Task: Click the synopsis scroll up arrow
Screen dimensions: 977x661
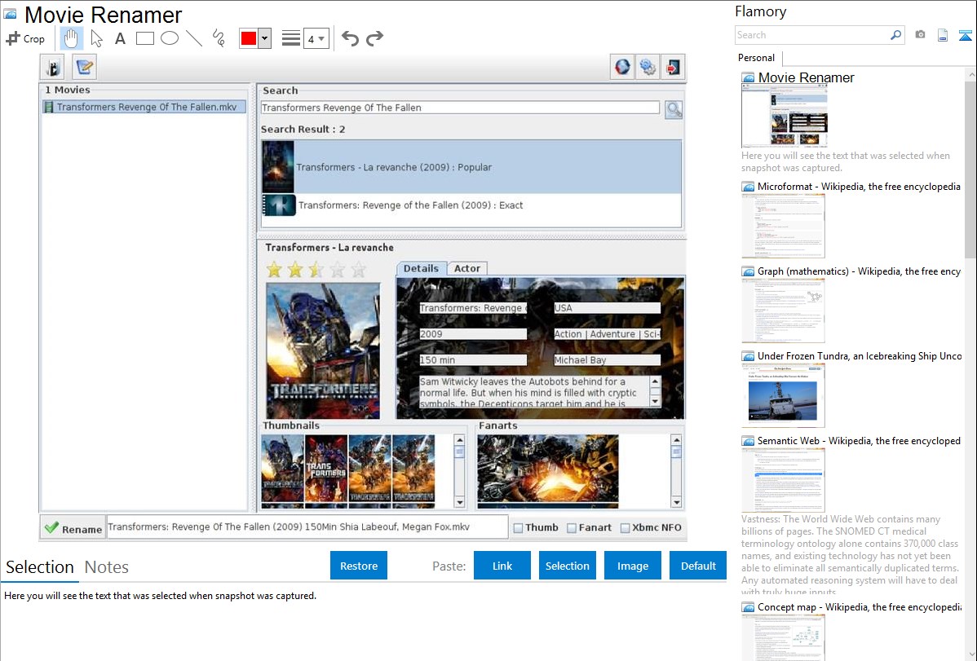Action: coord(655,381)
